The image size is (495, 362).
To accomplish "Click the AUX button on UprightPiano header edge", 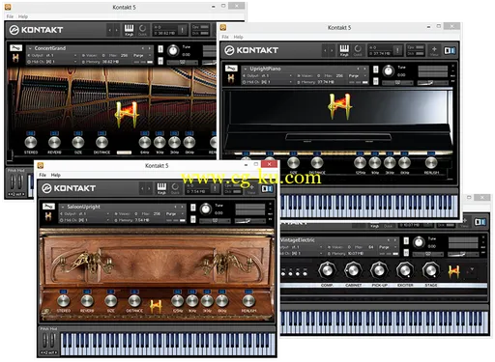I will pos(452,76).
